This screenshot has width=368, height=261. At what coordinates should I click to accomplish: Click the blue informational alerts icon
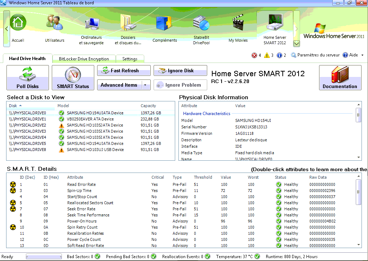[279, 55]
